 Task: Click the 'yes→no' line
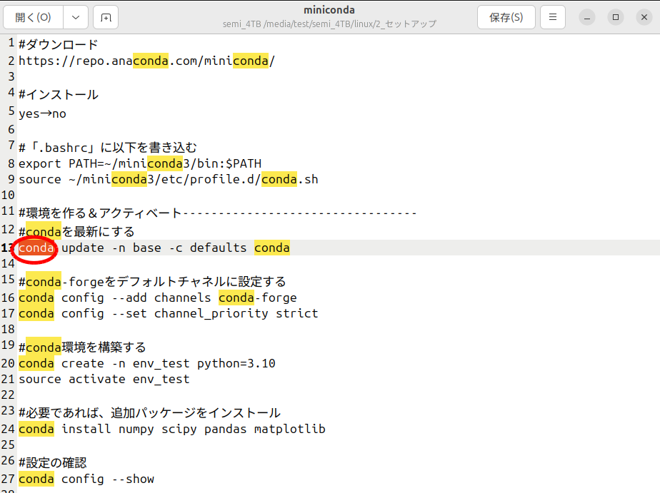43,113
